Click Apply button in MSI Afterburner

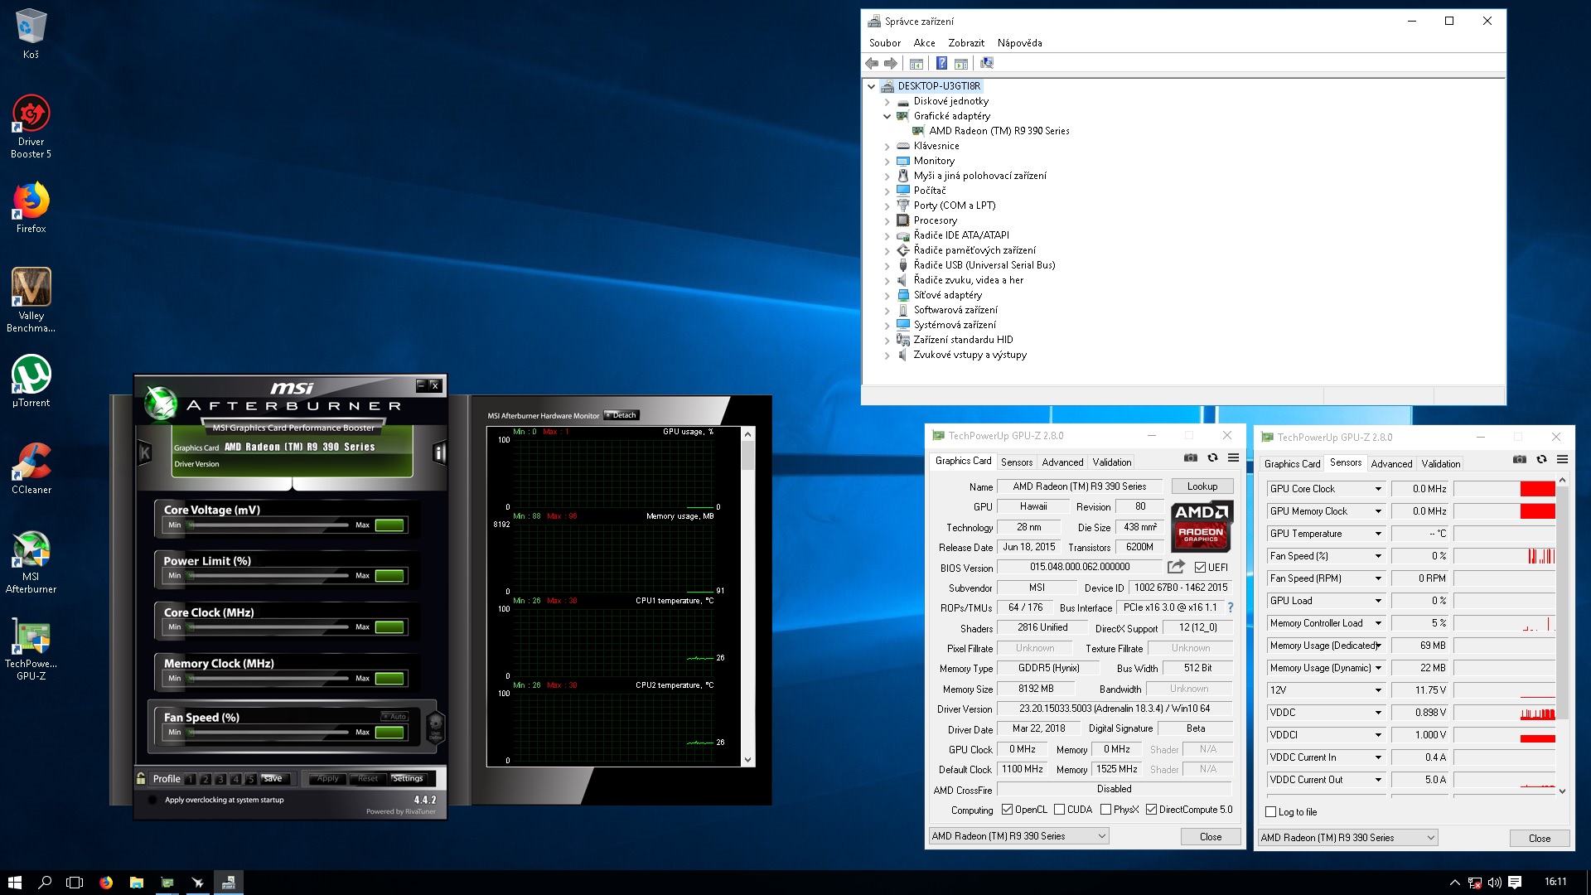click(x=327, y=778)
